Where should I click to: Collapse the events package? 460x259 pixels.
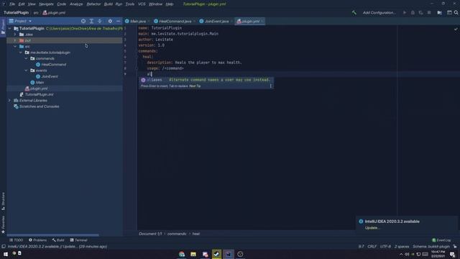27,71
